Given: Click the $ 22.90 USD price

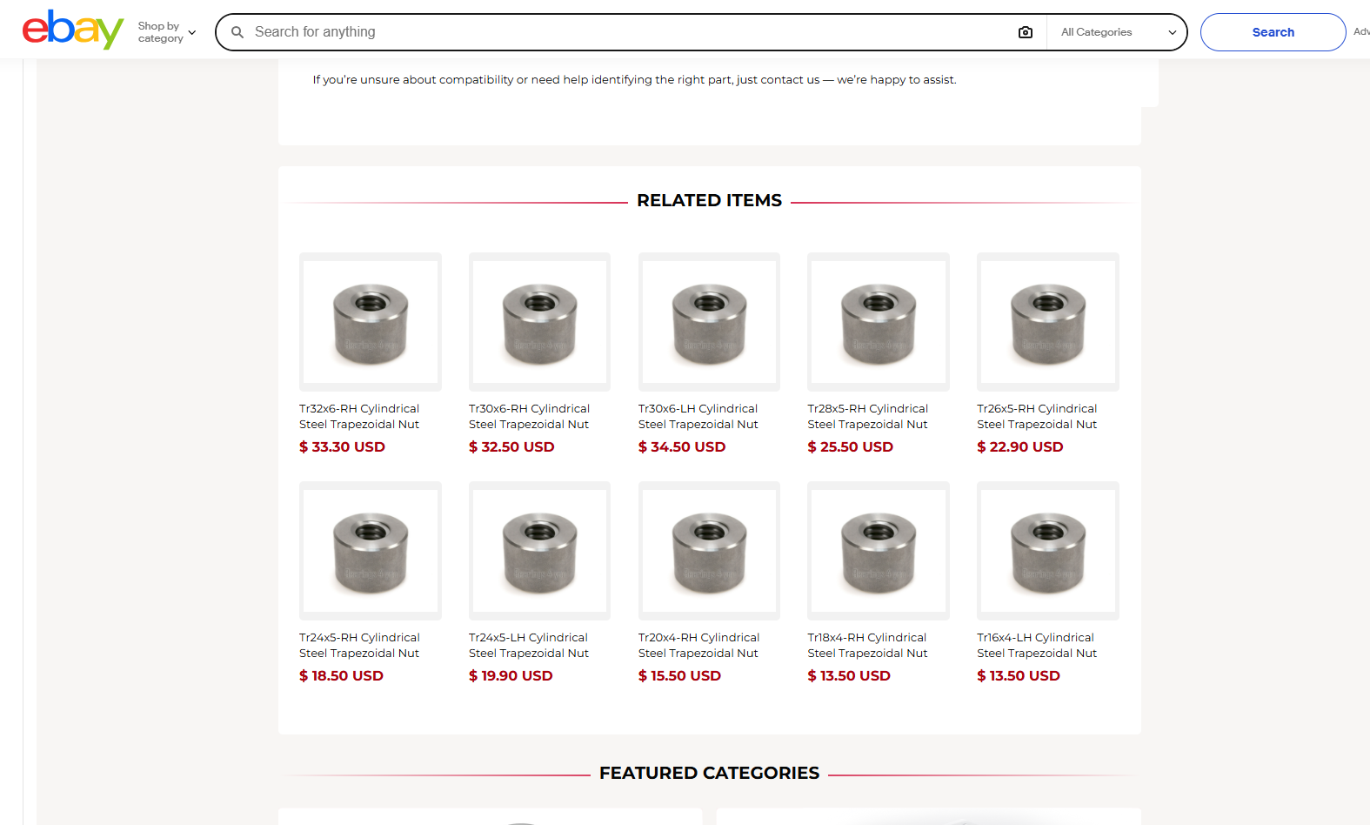Looking at the screenshot, I should (1019, 446).
